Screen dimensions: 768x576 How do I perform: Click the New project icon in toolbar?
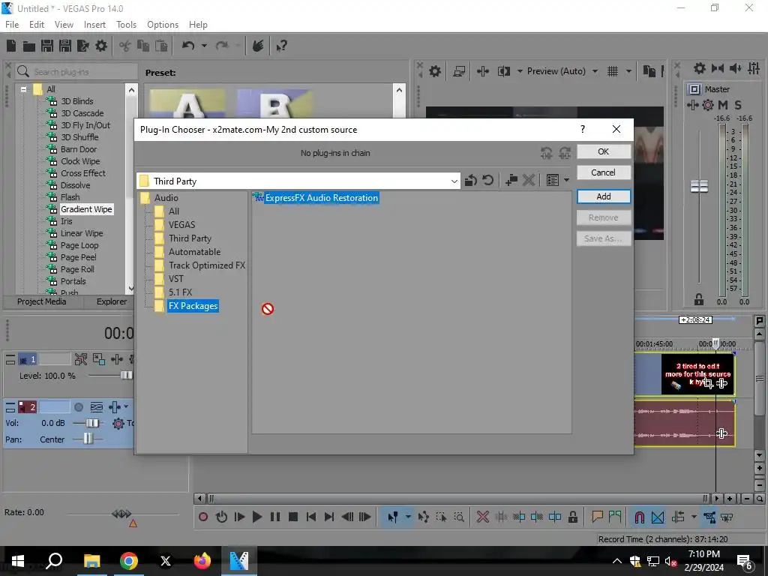coord(11,46)
